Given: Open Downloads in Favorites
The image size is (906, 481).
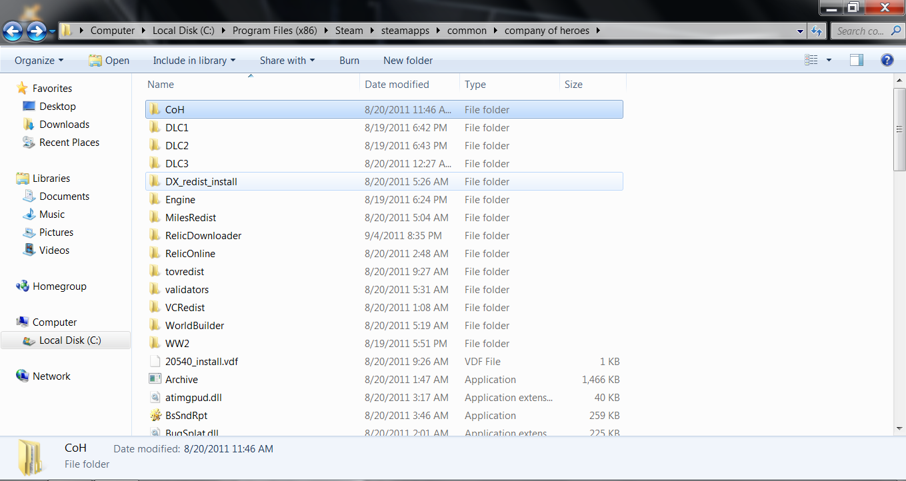Looking at the screenshot, I should (x=64, y=124).
